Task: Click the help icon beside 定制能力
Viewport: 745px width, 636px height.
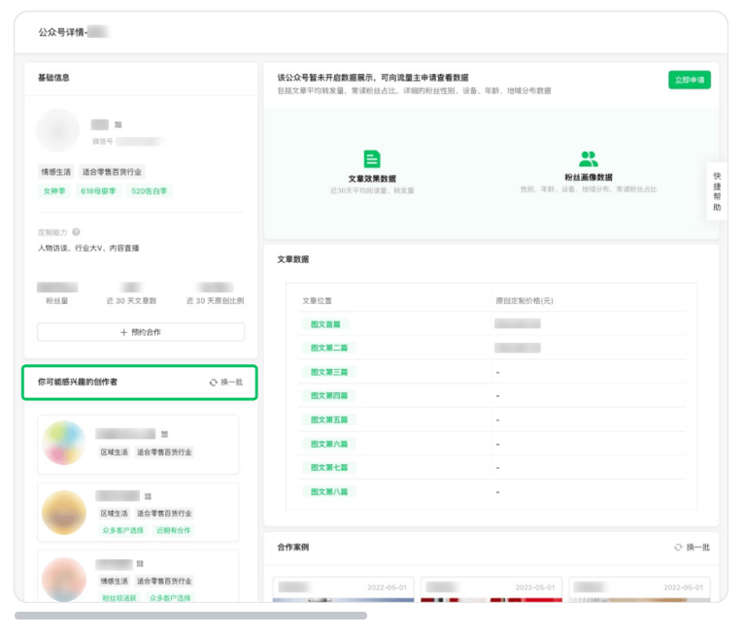Action: pyautogui.click(x=76, y=232)
